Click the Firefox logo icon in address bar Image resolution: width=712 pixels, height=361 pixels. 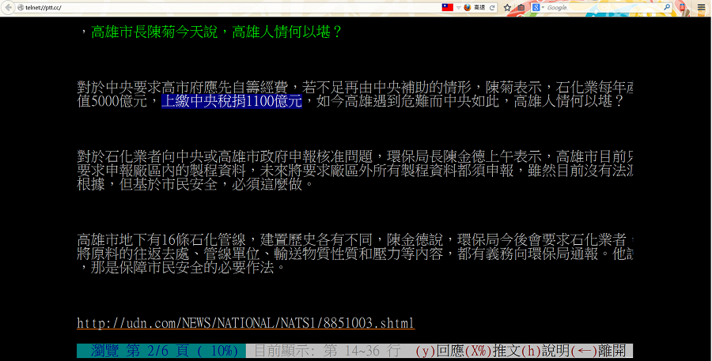pyautogui.click(x=468, y=7)
